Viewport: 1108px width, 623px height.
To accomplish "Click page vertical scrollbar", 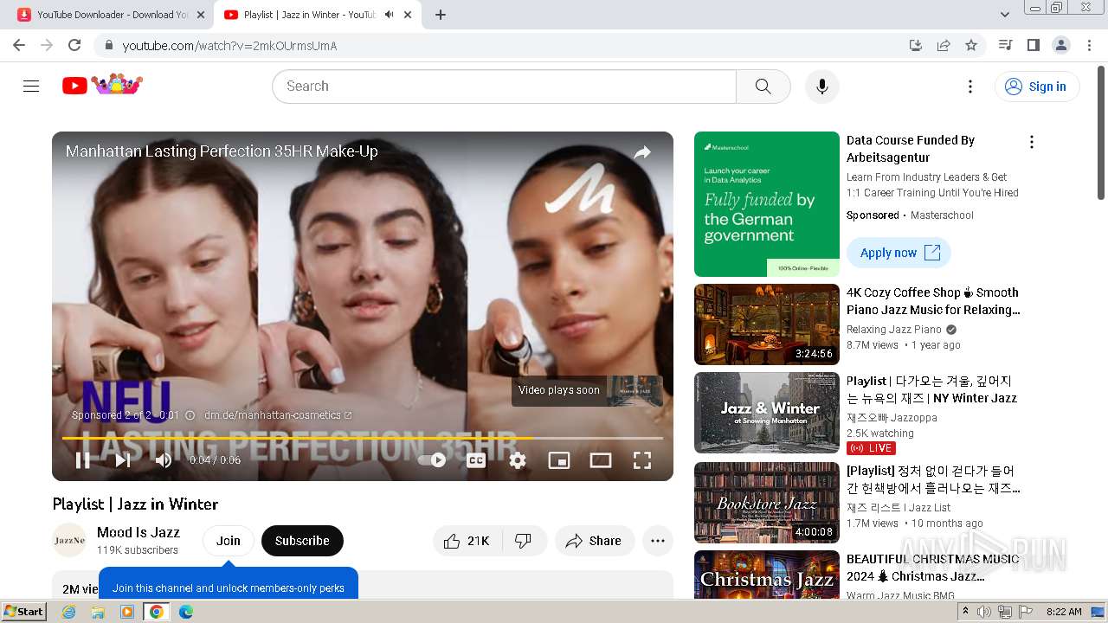I will pos(1101,134).
